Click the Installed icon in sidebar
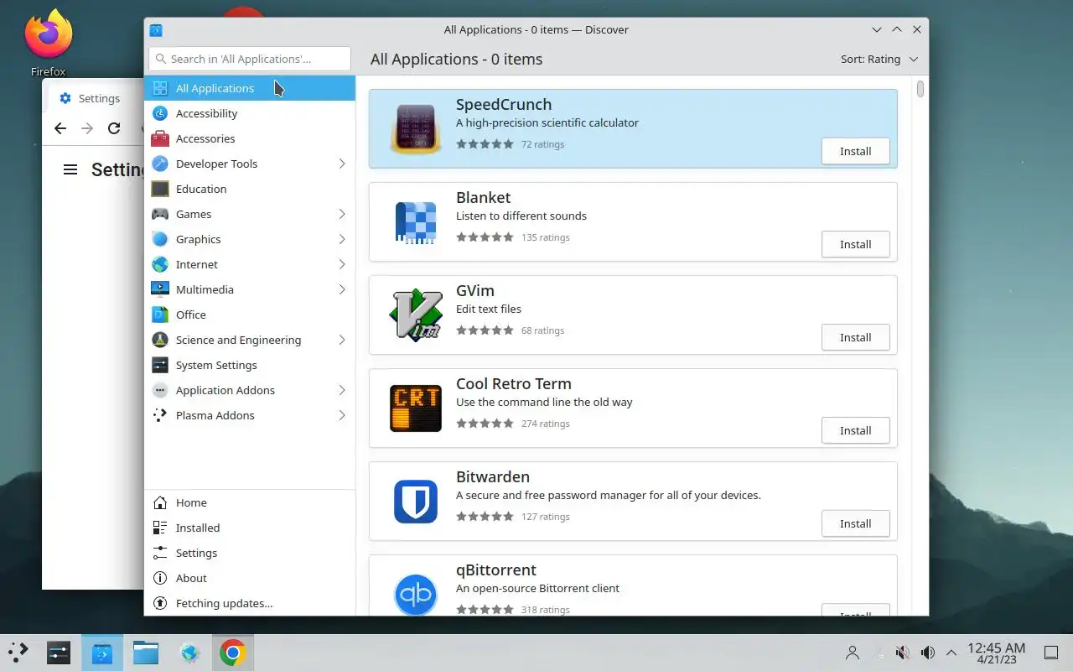 [160, 528]
